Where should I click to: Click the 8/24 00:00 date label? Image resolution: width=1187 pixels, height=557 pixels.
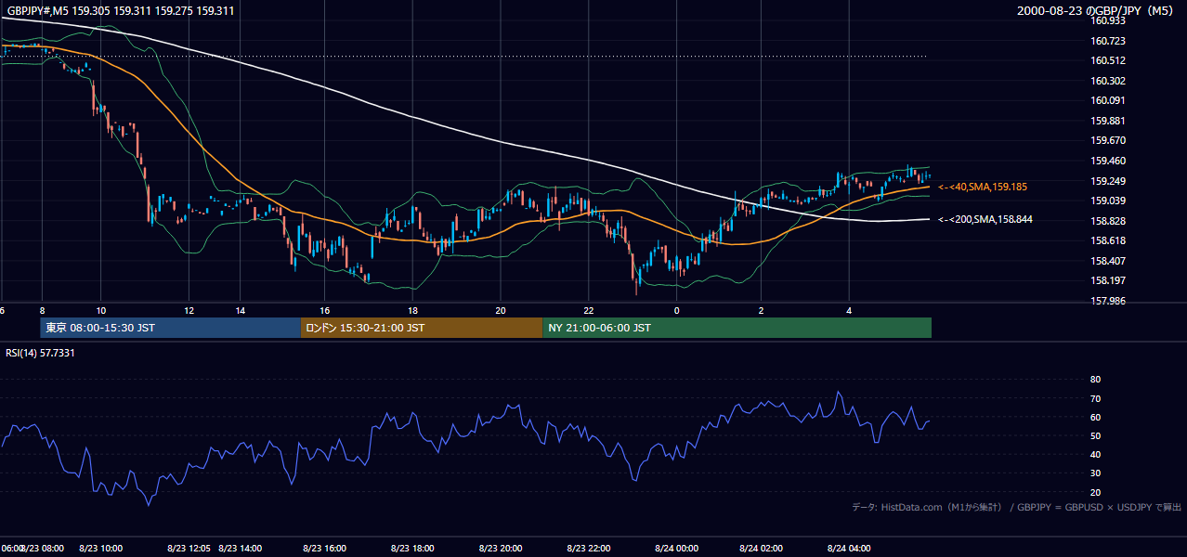pyautogui.click(x=676, y=549)
